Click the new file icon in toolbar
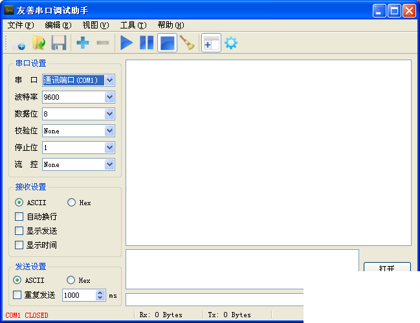The width and height of the screenshot is (420, 323). click(x=19, y=43)
